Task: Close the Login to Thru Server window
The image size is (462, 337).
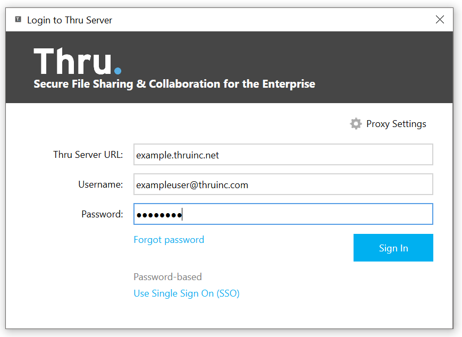Action: (440, 20)
